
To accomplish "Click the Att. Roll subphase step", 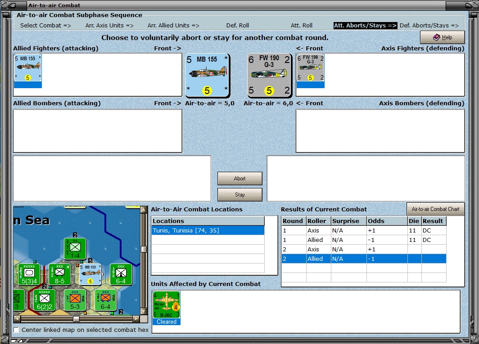I will click(302, 26).
